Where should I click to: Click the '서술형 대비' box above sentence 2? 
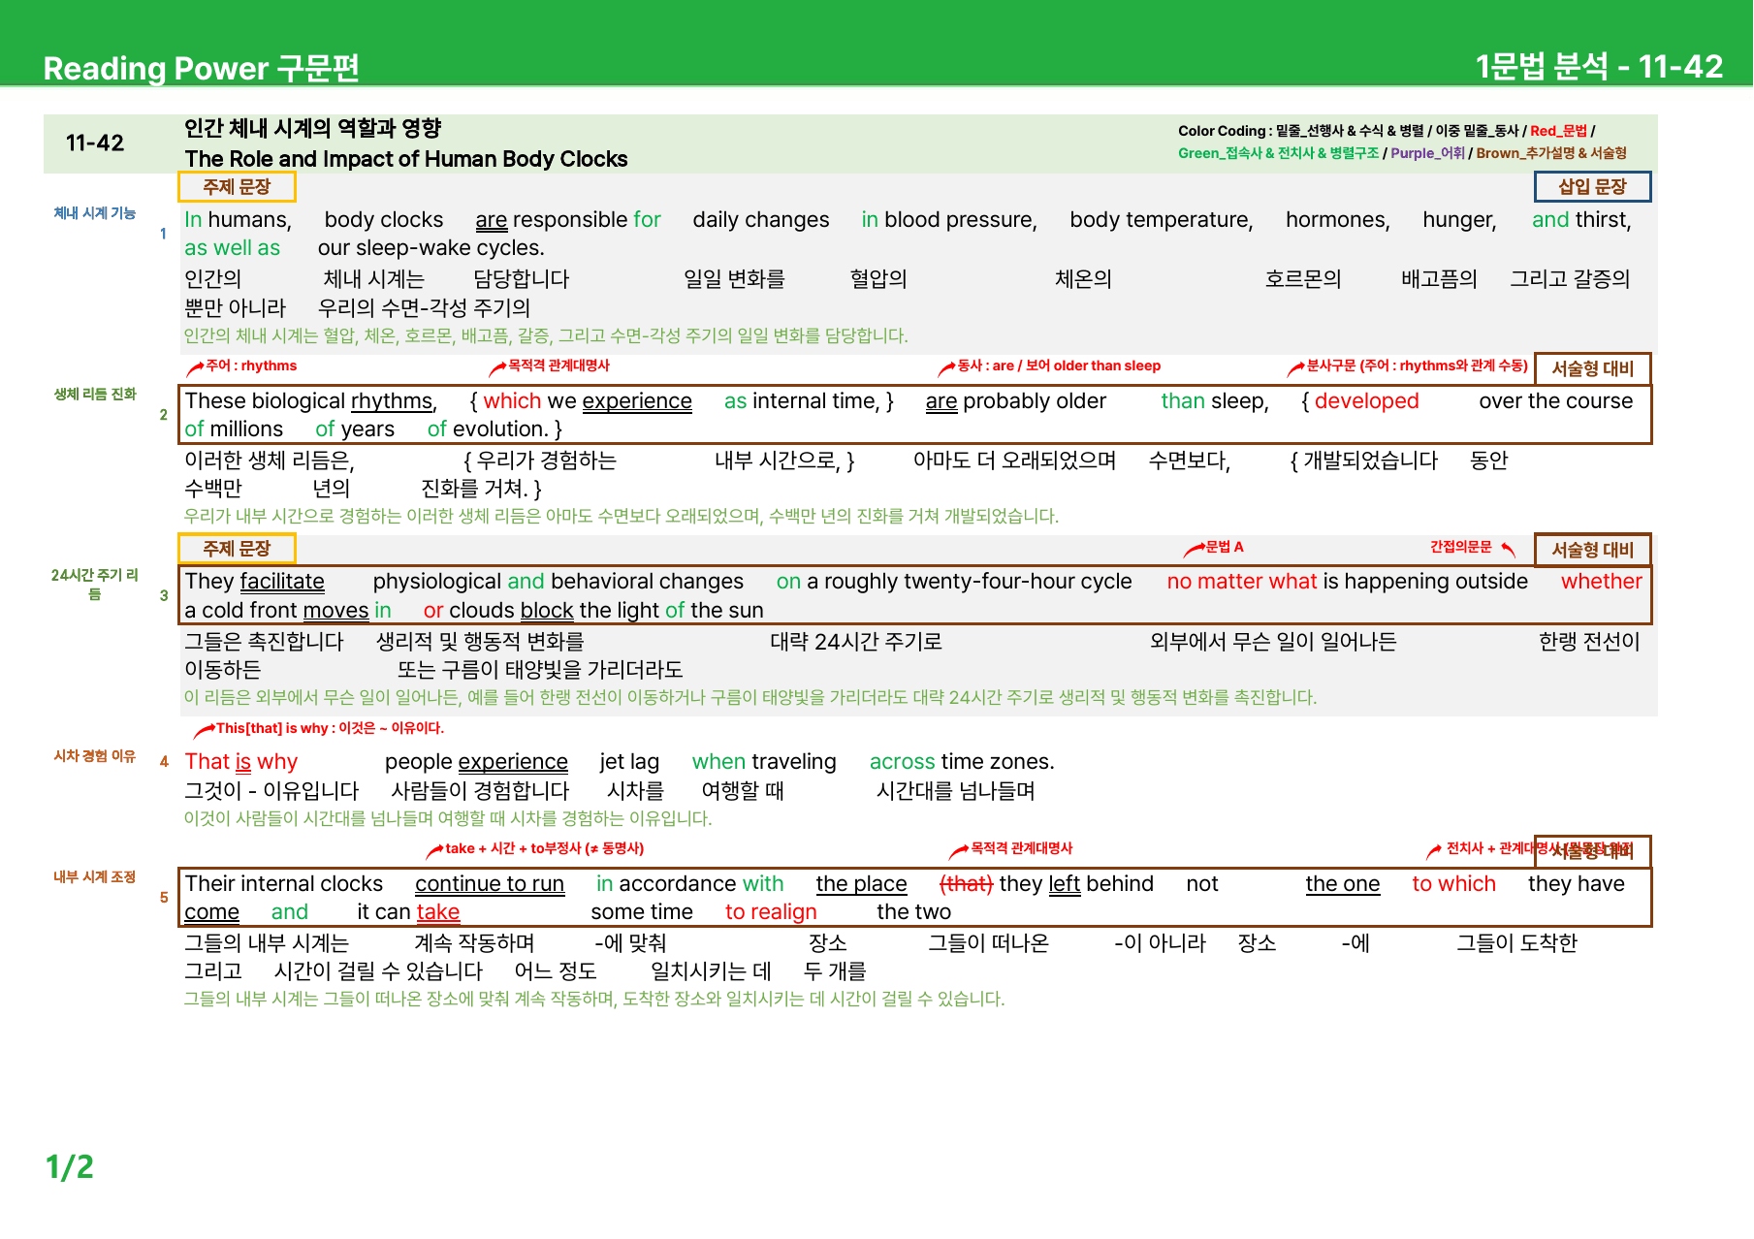click(x=1592, y=368)
